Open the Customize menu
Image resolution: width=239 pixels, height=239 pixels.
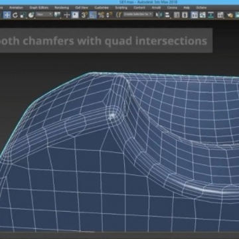coord(102,7)
